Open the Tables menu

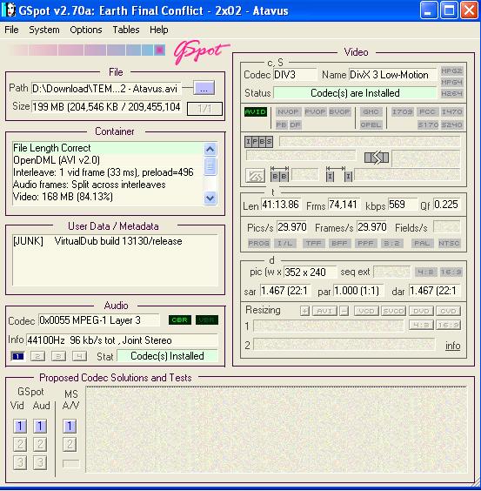126,30
